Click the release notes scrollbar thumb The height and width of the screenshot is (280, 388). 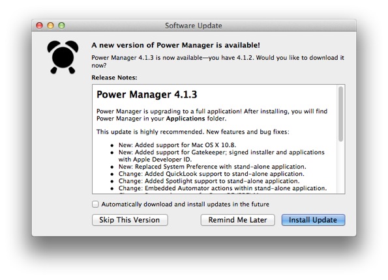tap(341, 114)
